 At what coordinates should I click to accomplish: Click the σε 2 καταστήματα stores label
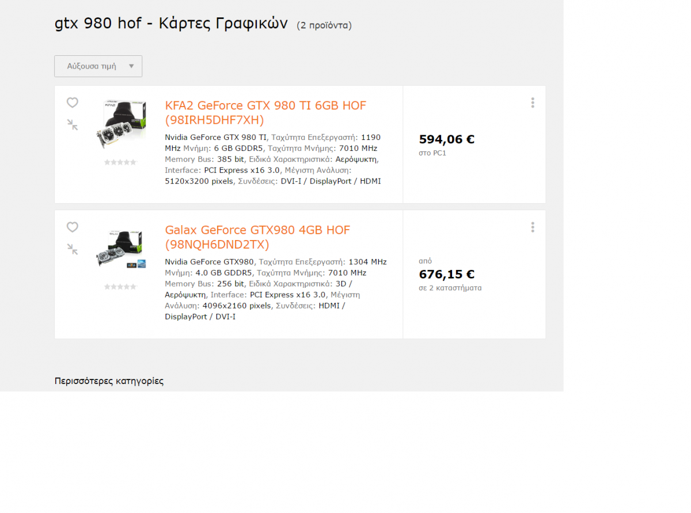click(450, 288)
